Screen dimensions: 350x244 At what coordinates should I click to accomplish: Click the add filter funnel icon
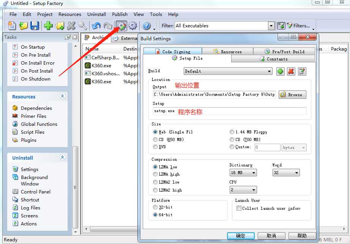(281, 26)
